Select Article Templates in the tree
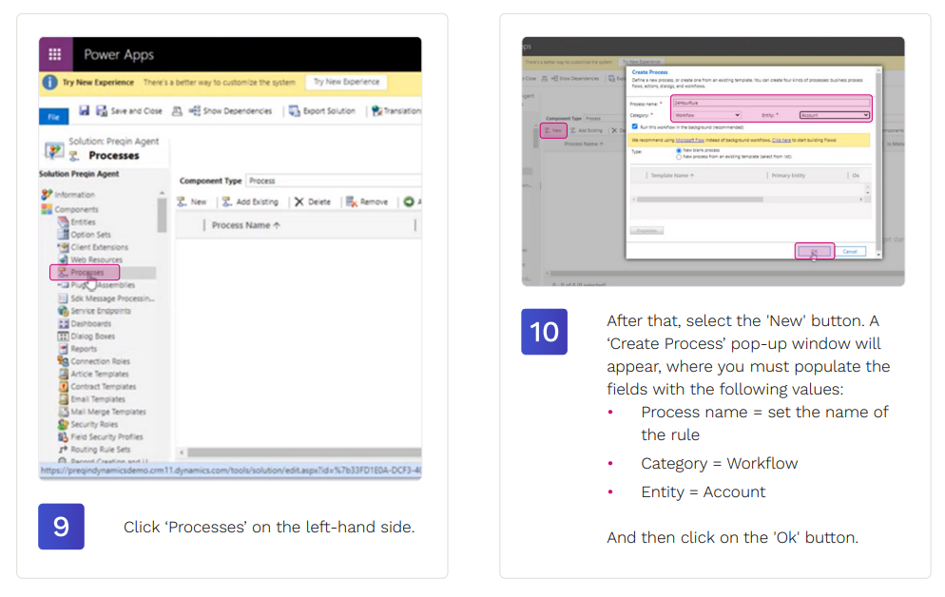The image size is (945, 597). click(93, 375)
